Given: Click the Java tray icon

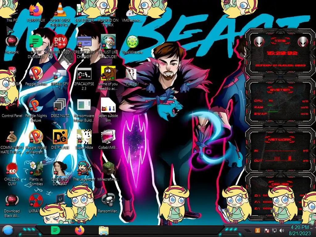Looking at the screenshot, I should click(x=258, y=230).
